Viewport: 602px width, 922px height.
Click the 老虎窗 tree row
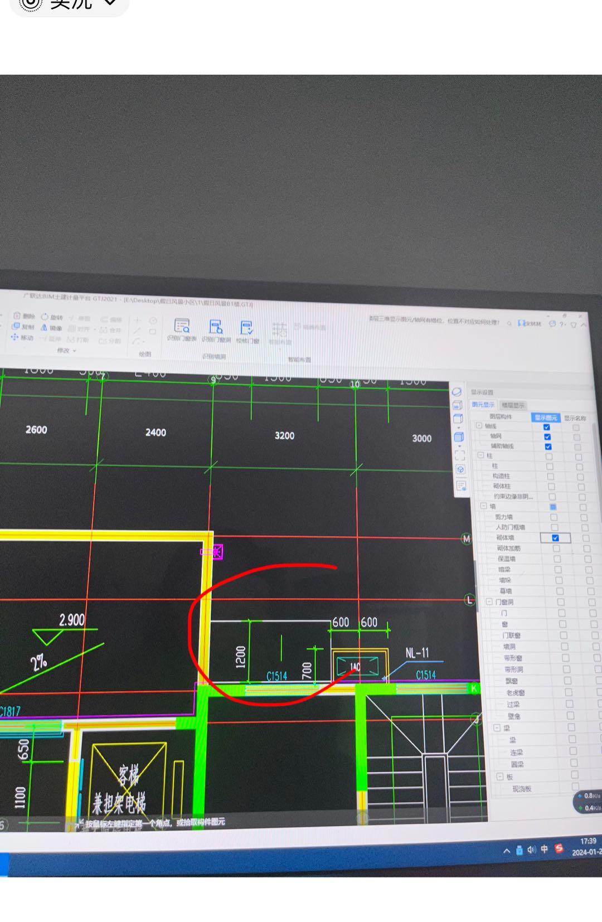515,692
